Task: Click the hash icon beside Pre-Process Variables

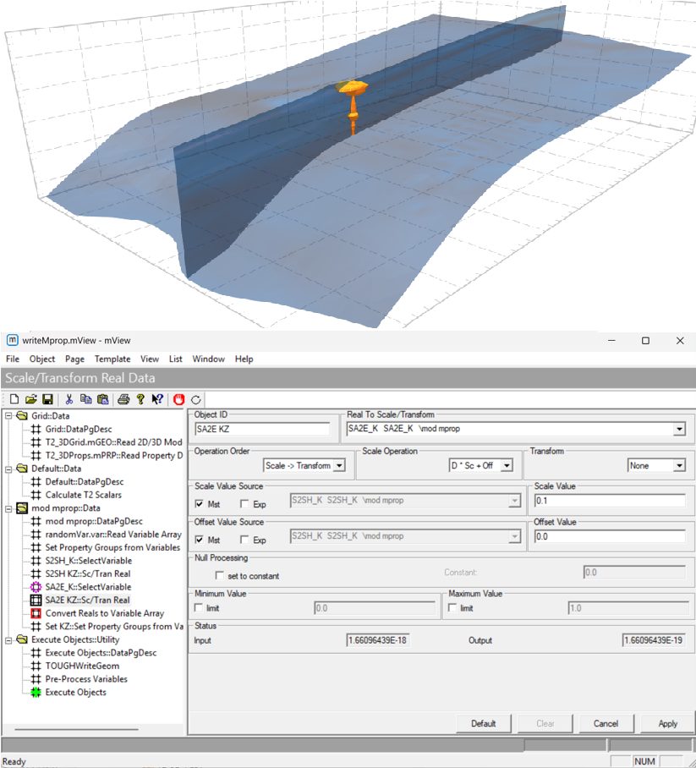Action: (x=36, y=679)
